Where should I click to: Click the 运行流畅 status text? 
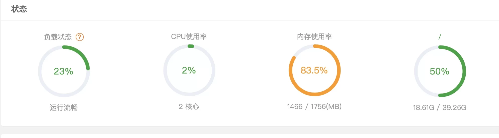[x=64, y=107]
